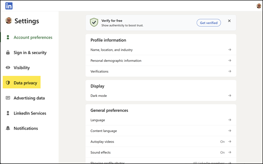Click the Advertising data card icon
263x164 pixels.
point(8,98)
